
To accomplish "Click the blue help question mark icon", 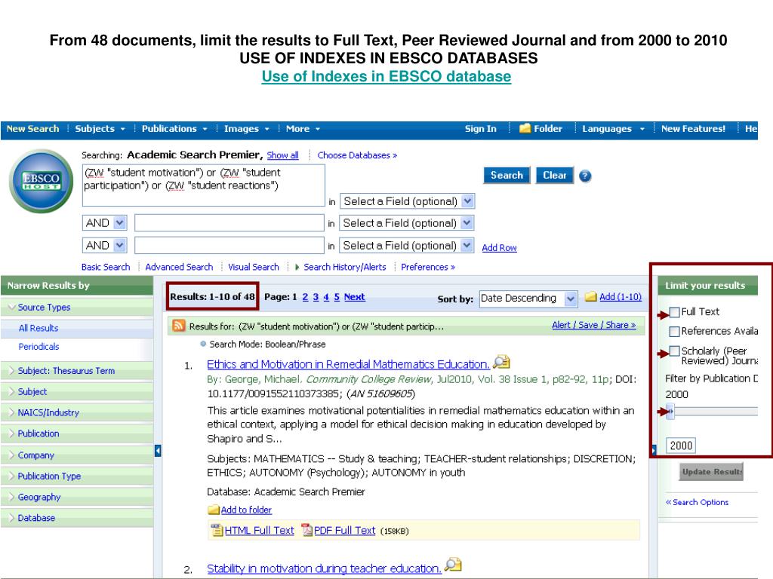I will pos(585,176).
